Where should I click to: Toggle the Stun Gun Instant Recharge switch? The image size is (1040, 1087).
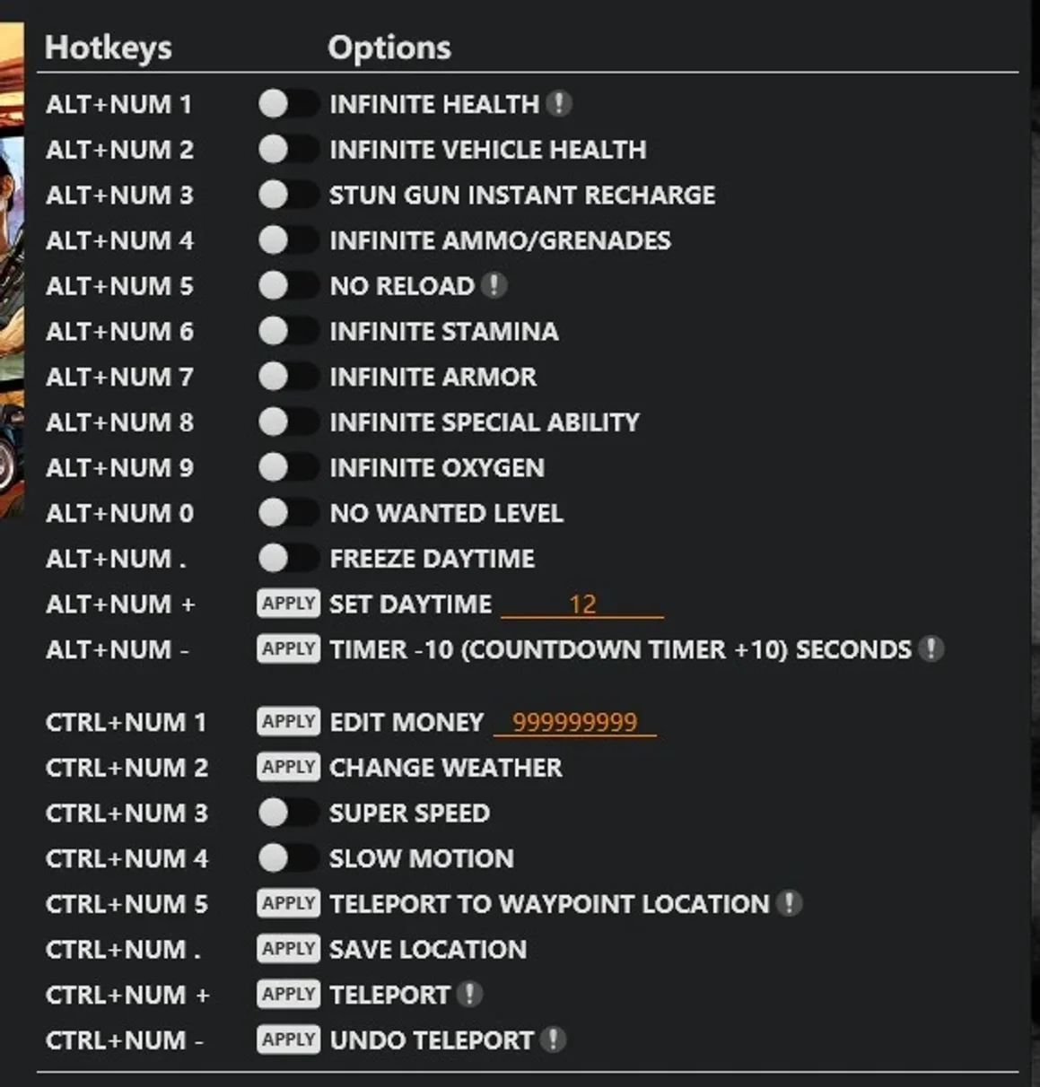click(x=288, y=195)
